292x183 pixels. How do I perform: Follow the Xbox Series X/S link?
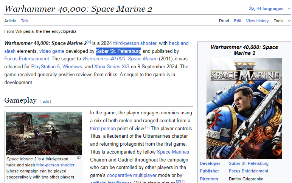click(112, 67)
